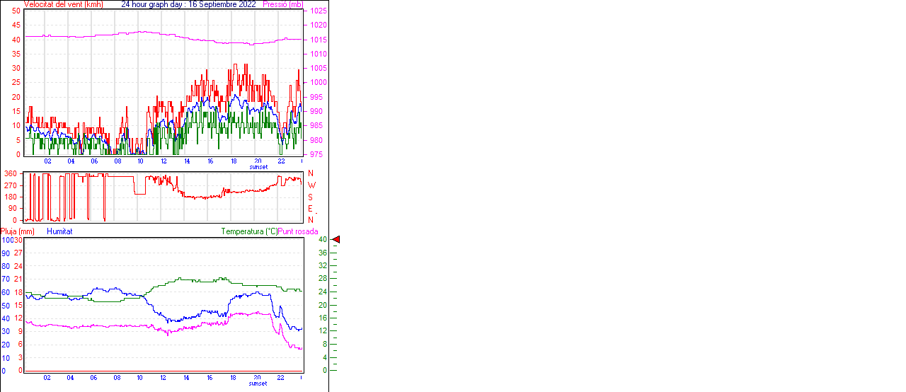Click hour 22 on wind graph axis
This screenshot has height=392, width=906.
pos(281,161)
